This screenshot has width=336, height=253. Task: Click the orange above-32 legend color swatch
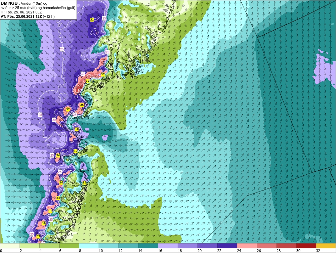[326, 246]
